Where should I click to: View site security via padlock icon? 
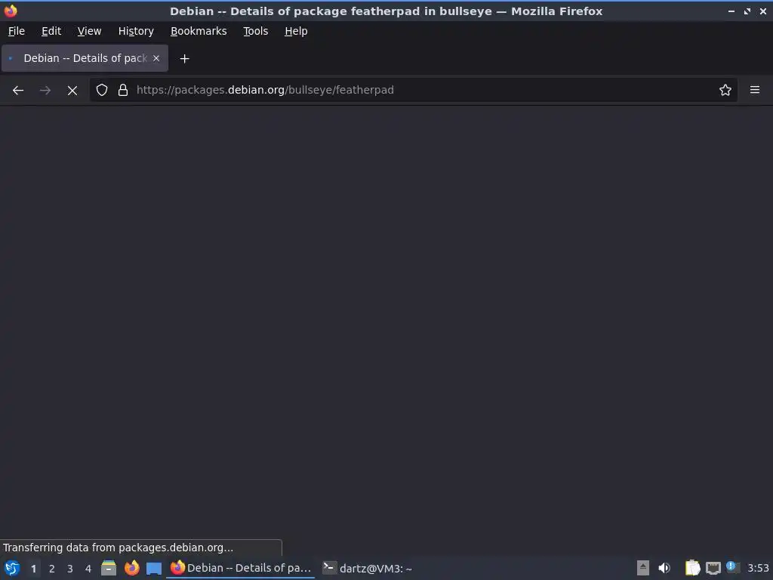pyautogui.click(x=123, y=90)
